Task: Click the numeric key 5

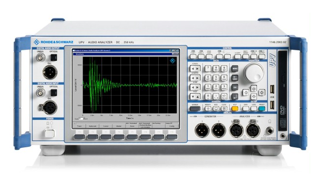Action: click(216, 78)
